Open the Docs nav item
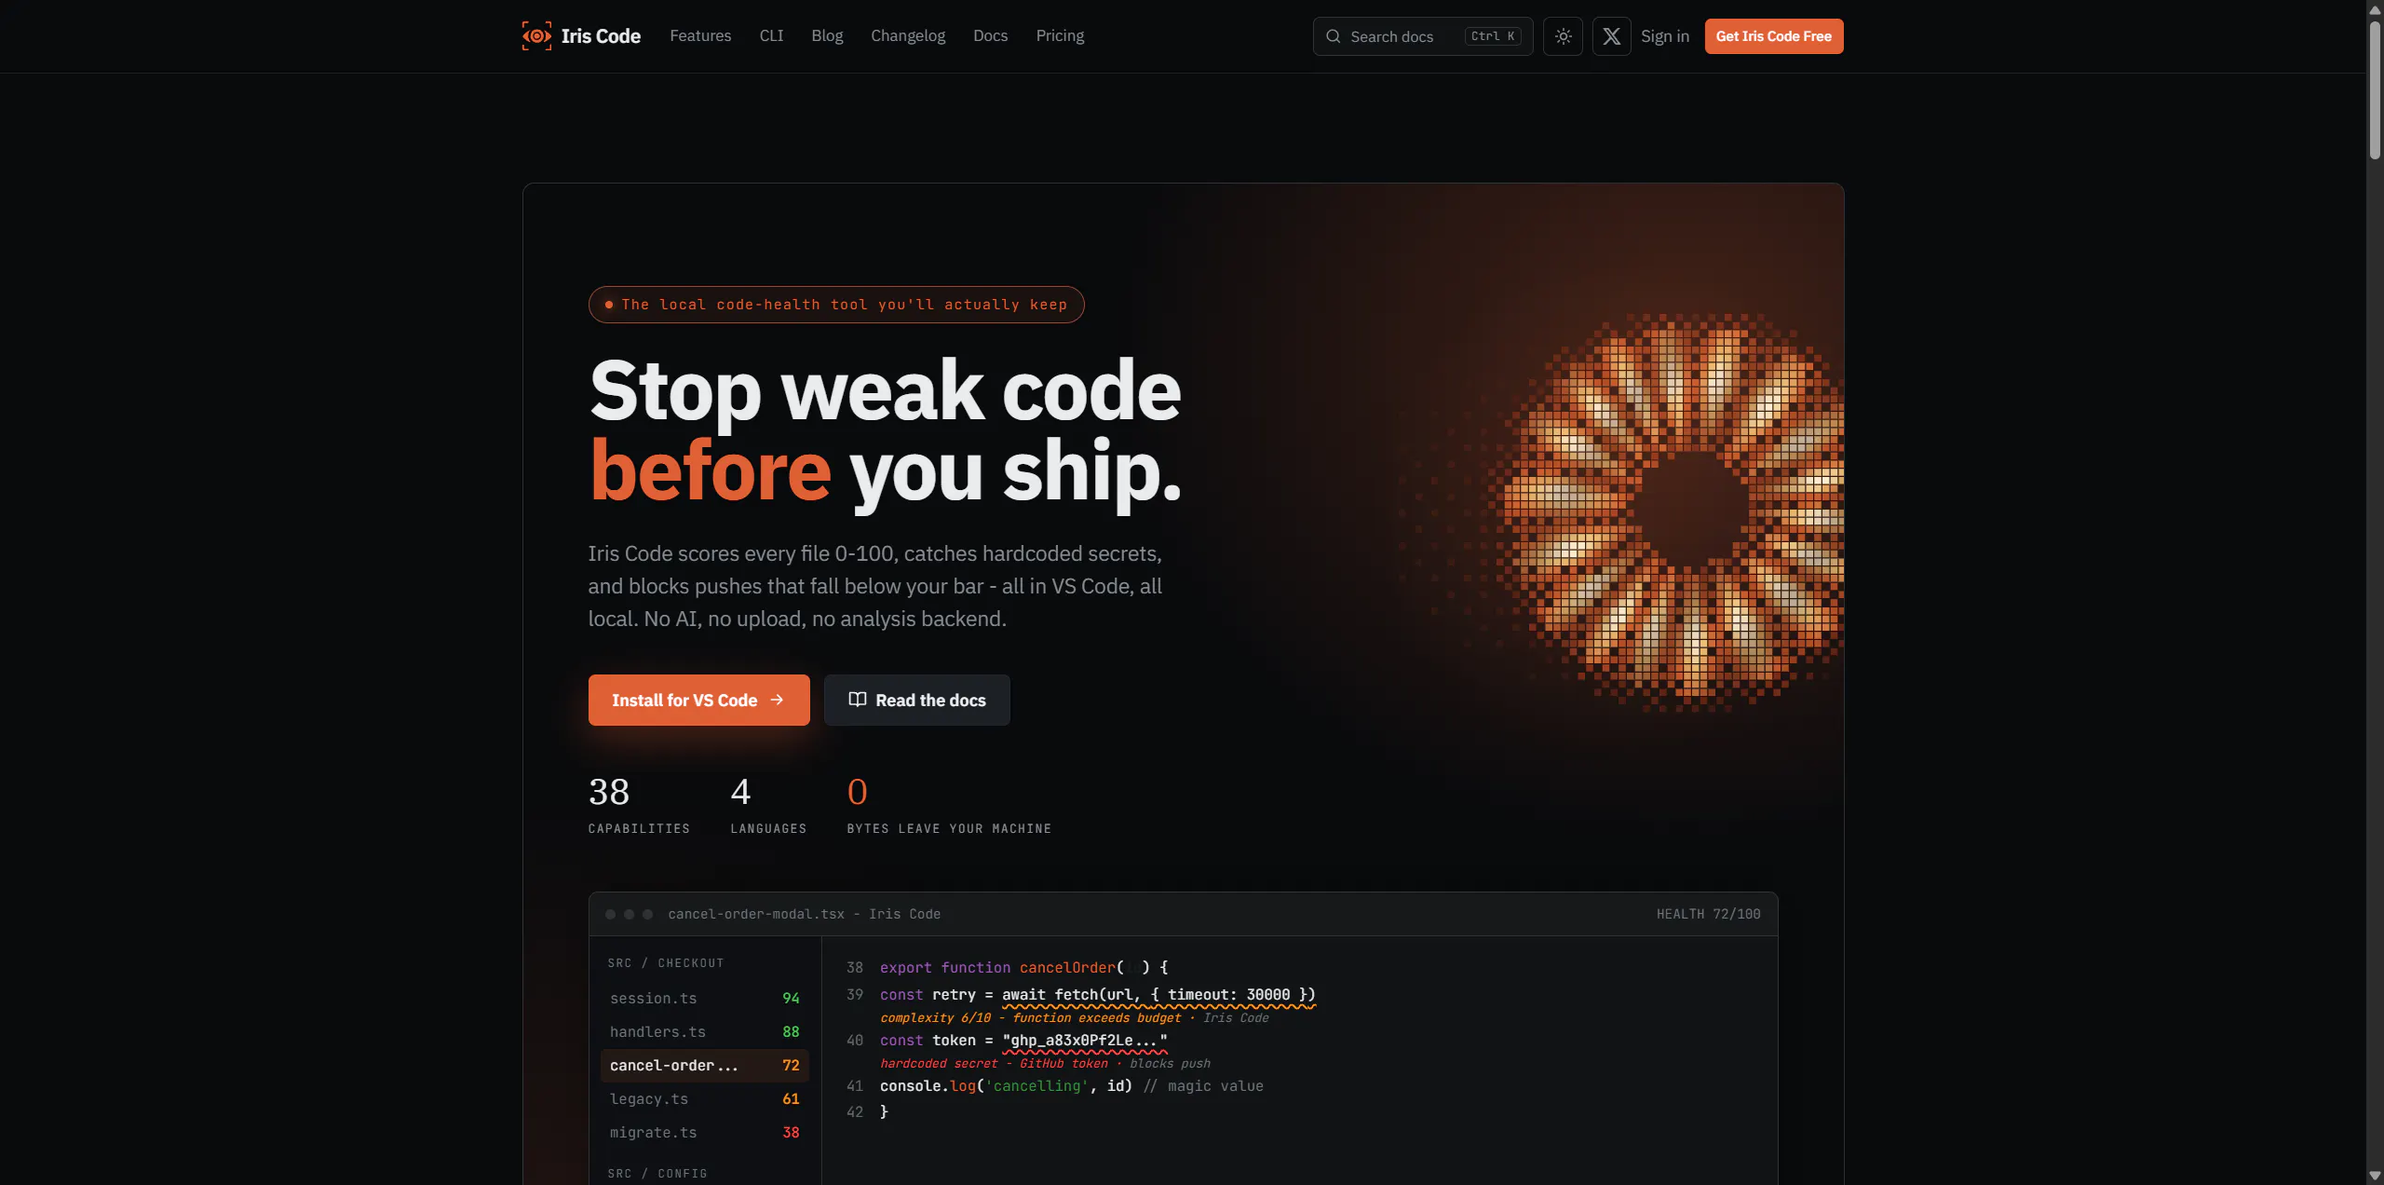 990,36
